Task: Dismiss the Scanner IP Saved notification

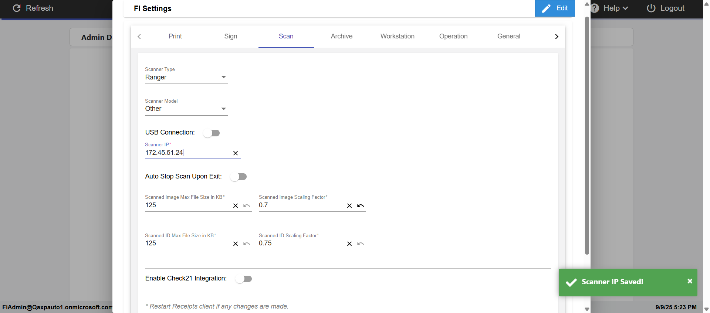Action: pyautogui.click(x=690, y=281)
